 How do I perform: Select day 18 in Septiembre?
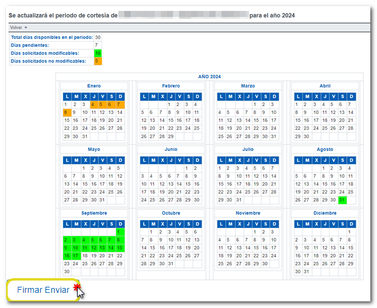point(84,255)
